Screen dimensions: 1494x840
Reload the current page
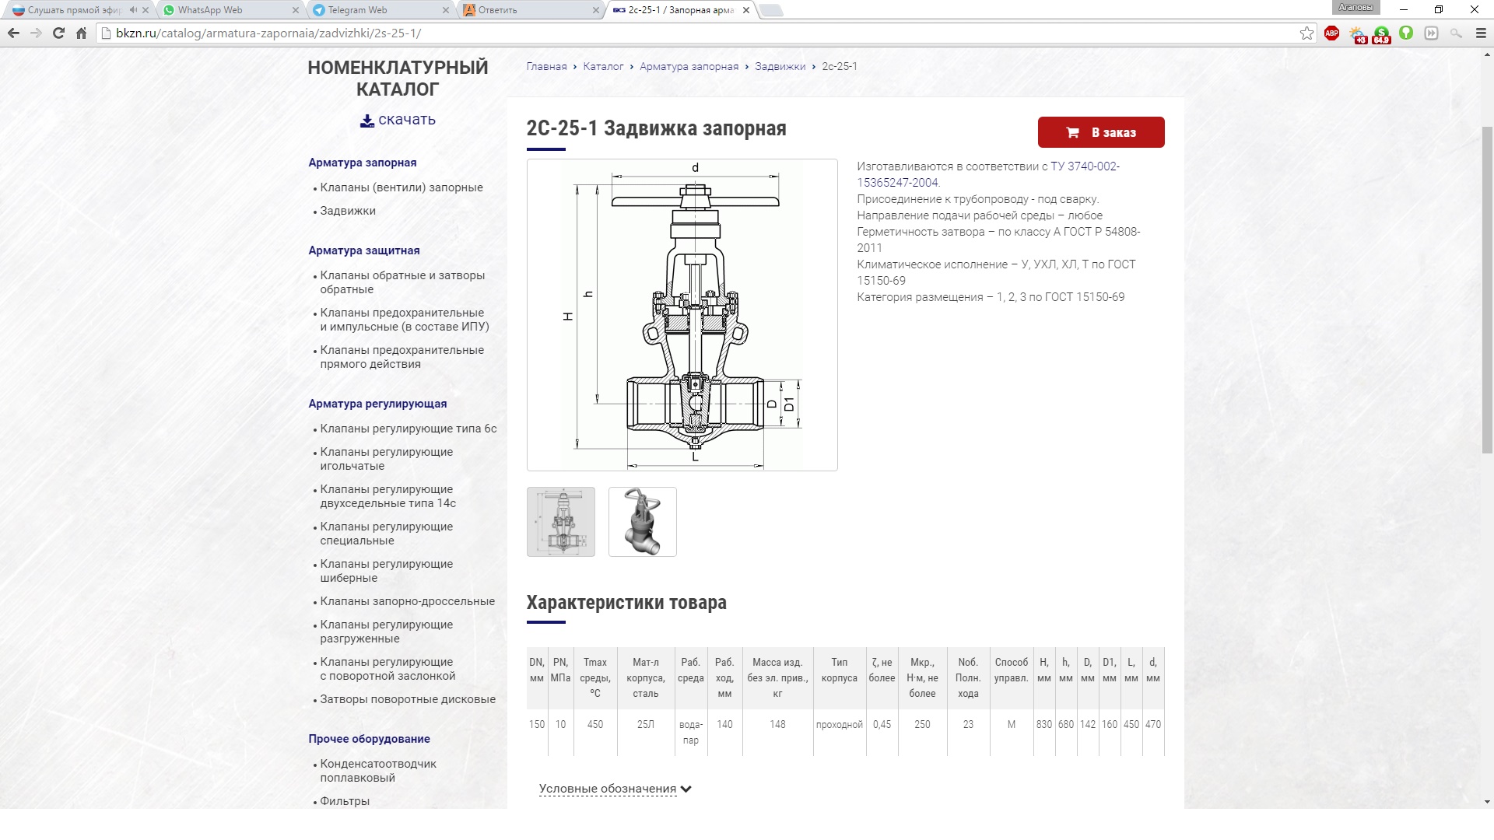coord(58,33)
